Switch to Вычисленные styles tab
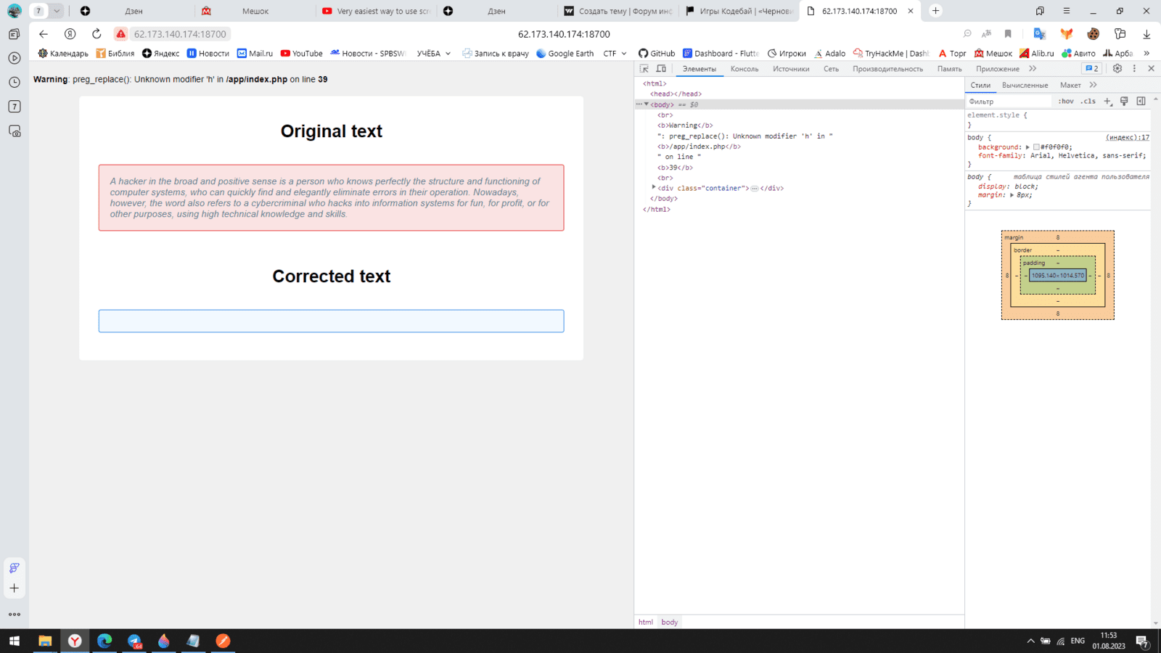This screenshot has width=1161, height=653. pos(1025,85)
